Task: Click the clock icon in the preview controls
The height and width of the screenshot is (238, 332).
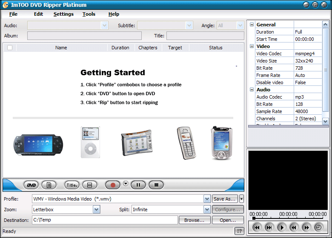Action: [x=318, y=227]
